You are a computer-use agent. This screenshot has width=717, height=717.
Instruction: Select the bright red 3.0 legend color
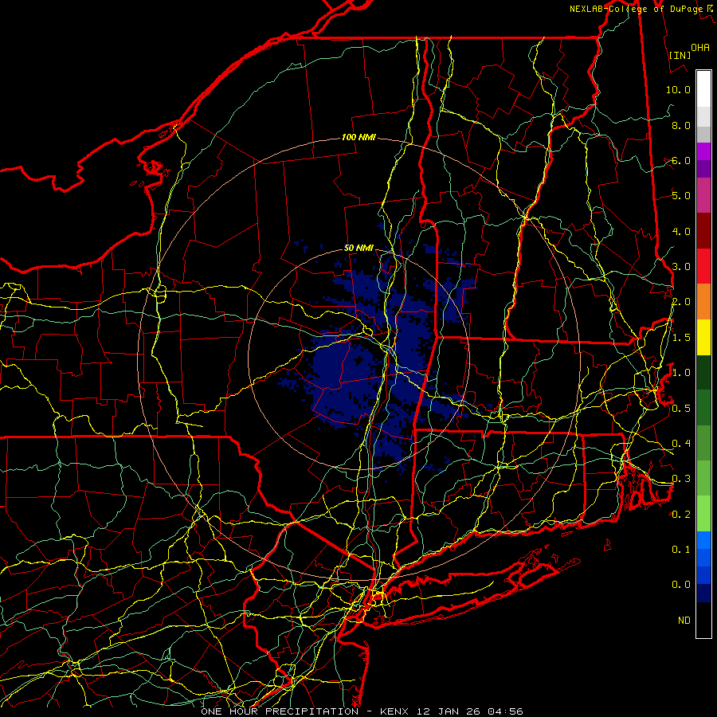pyautogui.click(x=703, y=266)
